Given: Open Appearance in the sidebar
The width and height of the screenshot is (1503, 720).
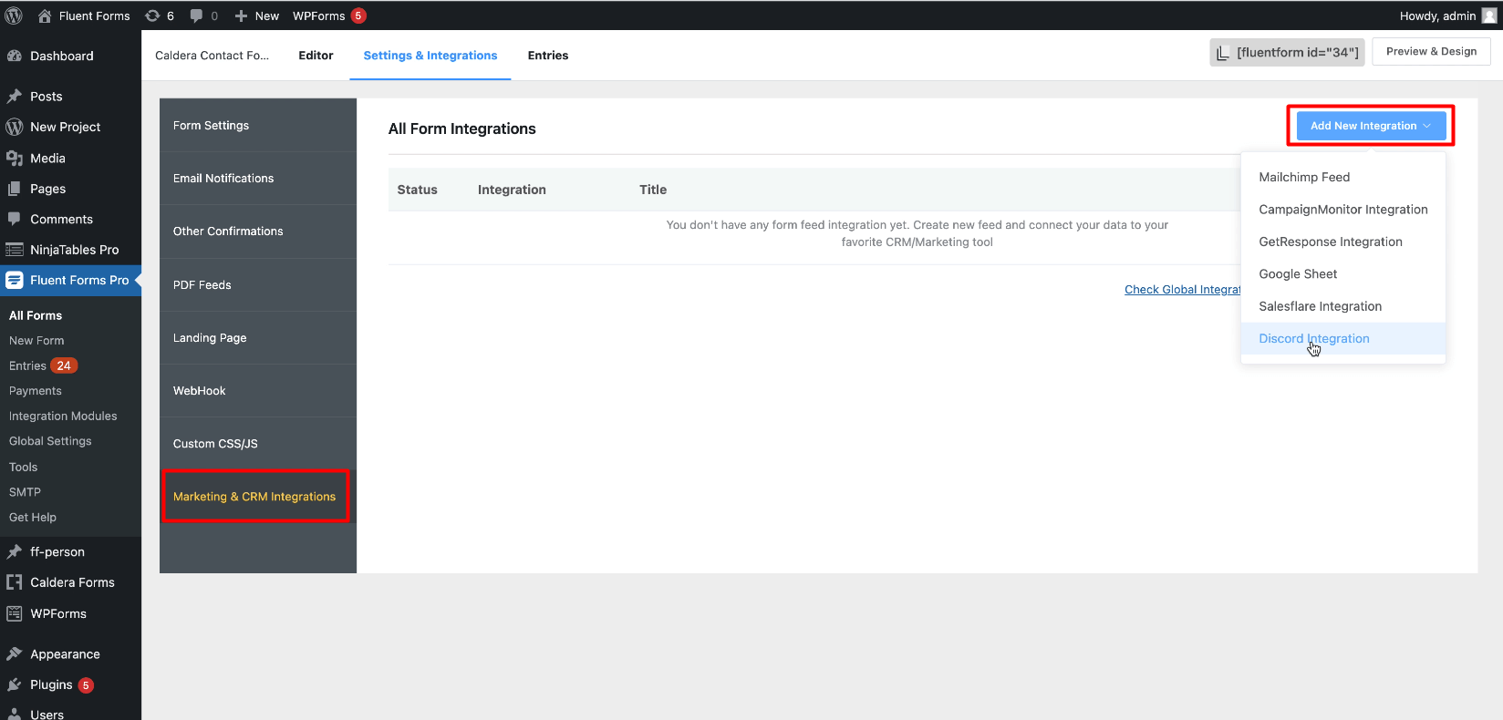Looking at the screenshot, I should tap(65, 653).
